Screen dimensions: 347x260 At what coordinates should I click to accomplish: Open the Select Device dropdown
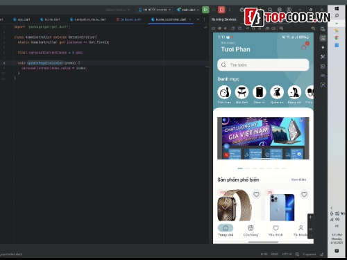[x=118, y=10]
